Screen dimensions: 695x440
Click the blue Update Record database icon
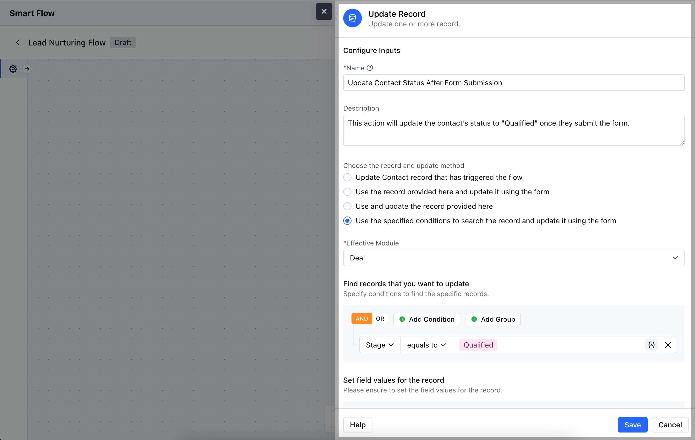pyautogui.click(x=352, y=18)
